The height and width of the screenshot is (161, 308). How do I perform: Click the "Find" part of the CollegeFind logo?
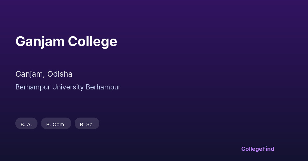[x=268, y=149]
